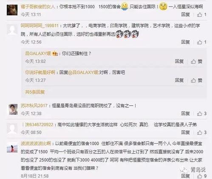Reply to the 今天 12:56 comment

(185, 42)
